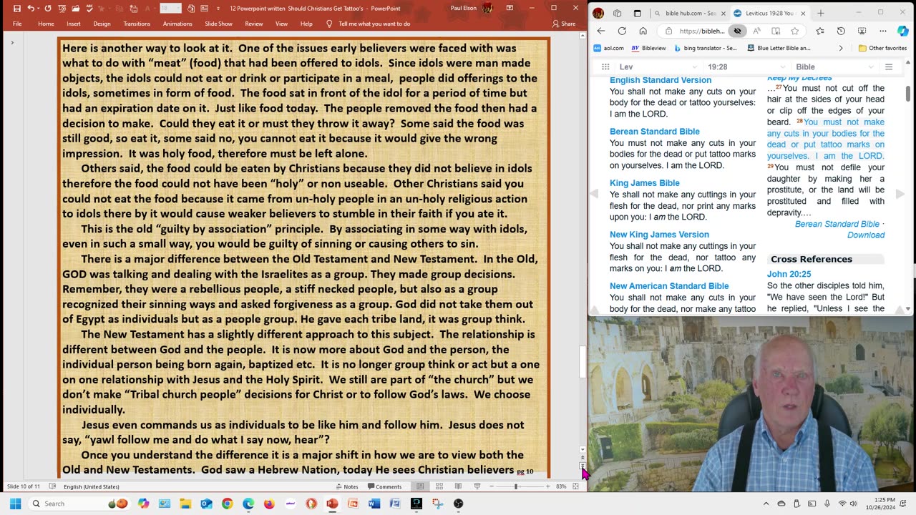Open the Design ribbon tab
Screen dimensions: 916x515
[x=102, y=24]
